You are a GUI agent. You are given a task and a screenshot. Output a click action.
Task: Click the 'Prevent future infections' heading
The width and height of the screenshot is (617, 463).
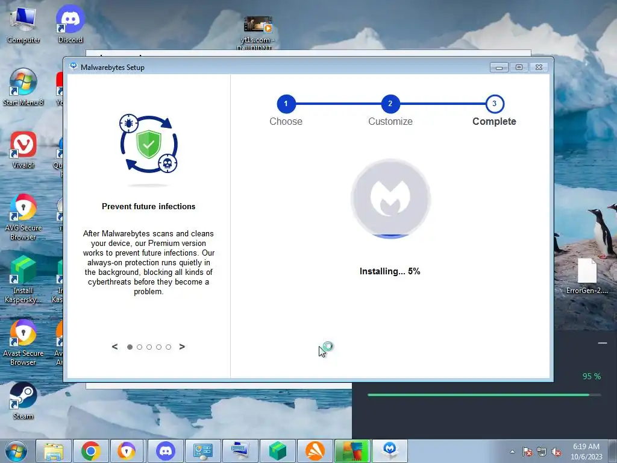(x=148, y=206)
